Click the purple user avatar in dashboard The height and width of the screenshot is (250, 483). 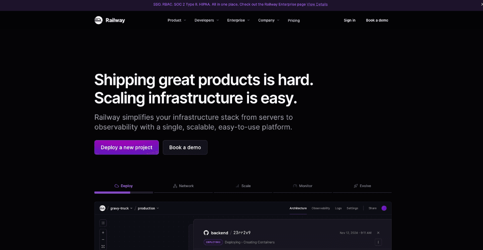(384, 208)
